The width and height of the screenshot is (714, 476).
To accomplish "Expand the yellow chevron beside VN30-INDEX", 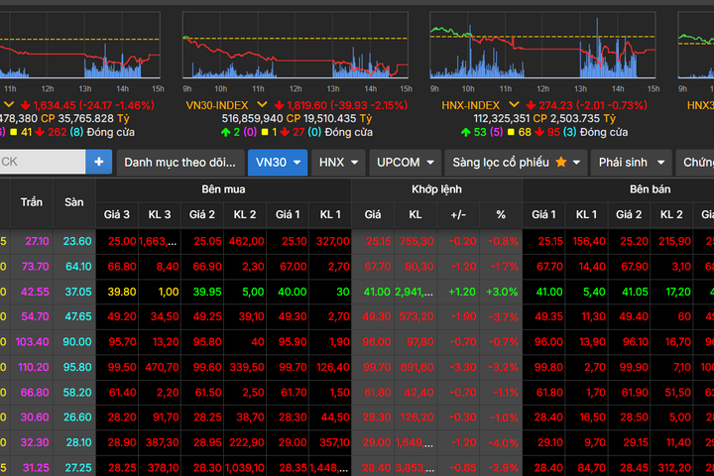I will tap(263, 104).
